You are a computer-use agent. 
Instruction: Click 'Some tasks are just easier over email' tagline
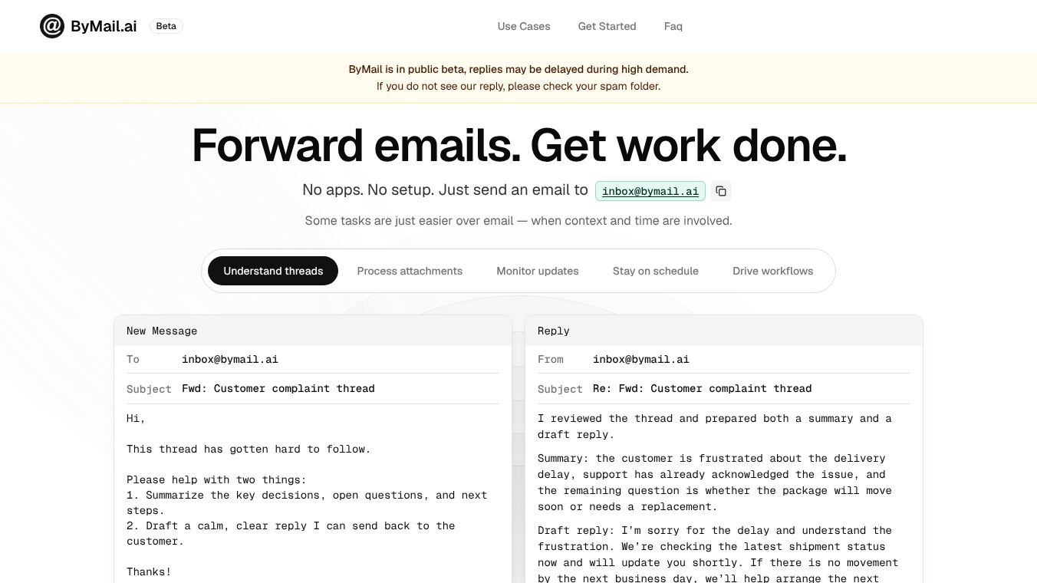pos(518,220)
